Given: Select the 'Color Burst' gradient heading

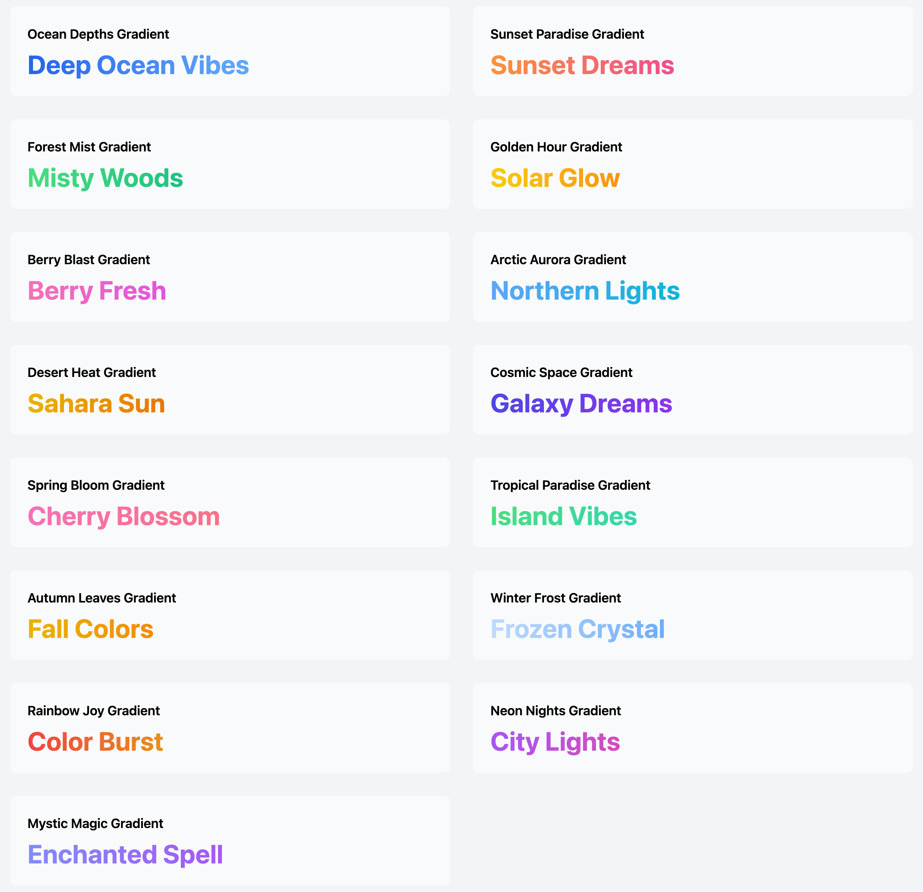Looking at the screenshot, I should click(95, 742).
